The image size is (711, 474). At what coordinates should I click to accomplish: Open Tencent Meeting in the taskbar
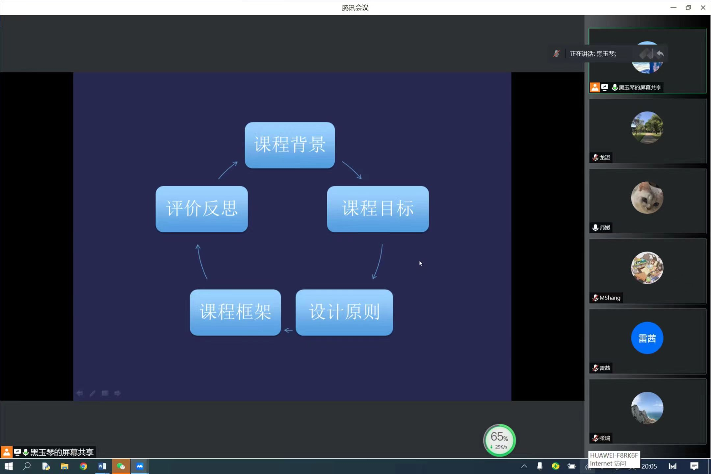coord(140,466)
